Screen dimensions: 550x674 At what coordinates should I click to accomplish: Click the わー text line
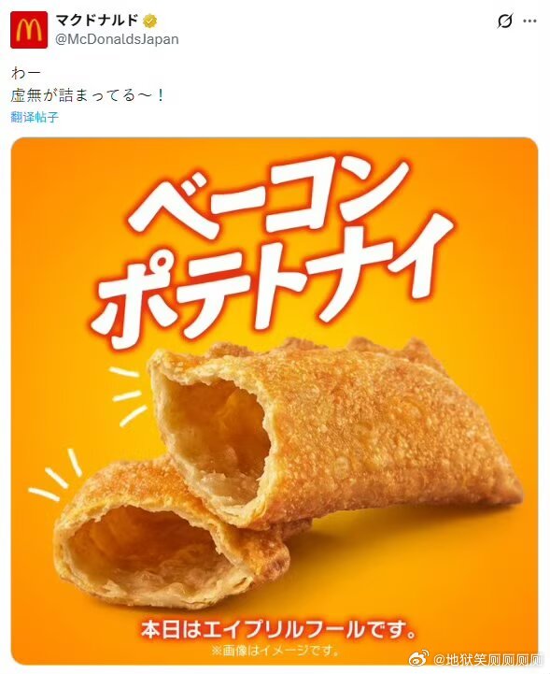point(26,73)
